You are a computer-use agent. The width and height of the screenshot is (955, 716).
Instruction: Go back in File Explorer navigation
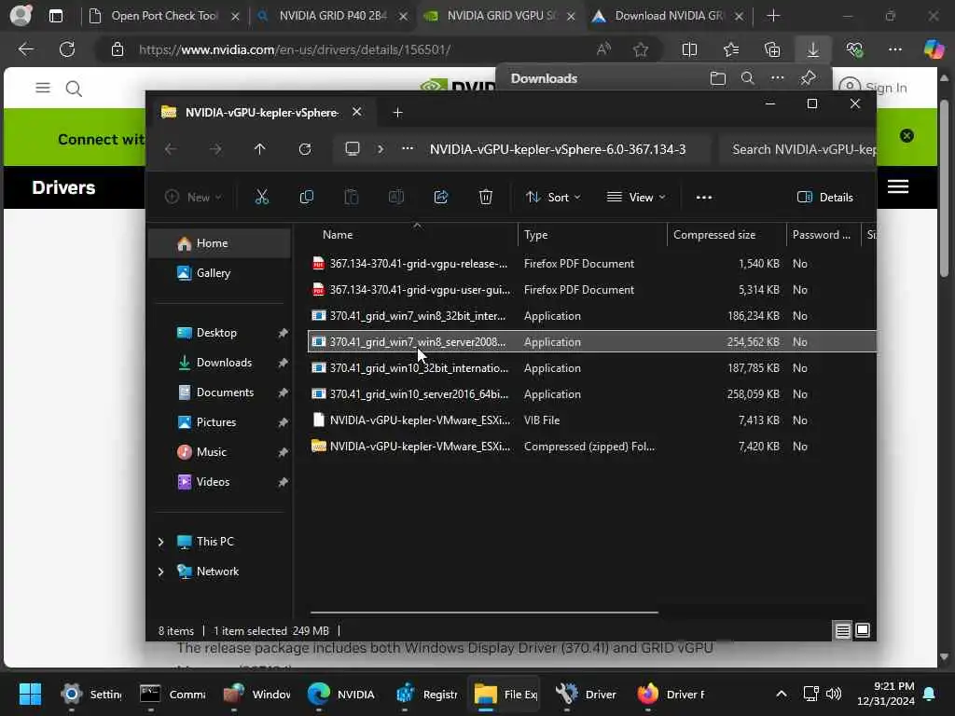pyautogui.click(x=172, y=149)
